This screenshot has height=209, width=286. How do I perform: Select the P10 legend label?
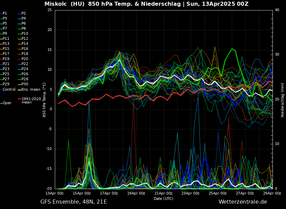pos(25,34)
